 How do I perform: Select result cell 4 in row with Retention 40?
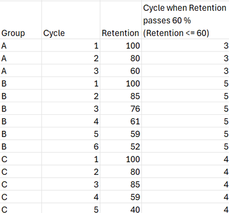point(185,209)
